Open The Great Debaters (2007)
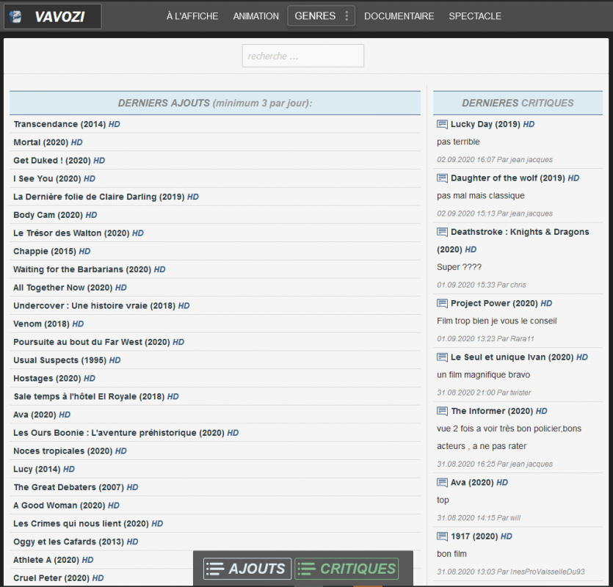This screenshot has width=613, height=587. (x=76, y=488)
